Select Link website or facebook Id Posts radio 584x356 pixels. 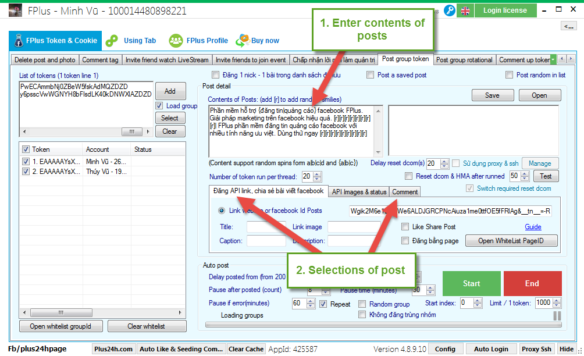[x=222, y=211]
